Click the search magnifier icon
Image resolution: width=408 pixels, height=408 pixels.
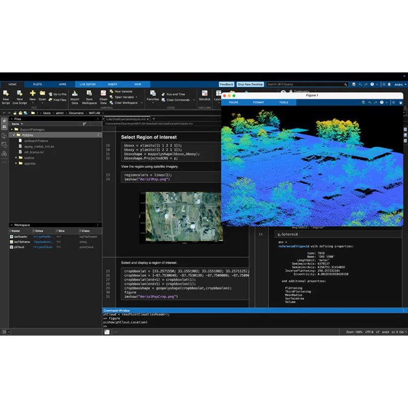click(x=346, y=84)
